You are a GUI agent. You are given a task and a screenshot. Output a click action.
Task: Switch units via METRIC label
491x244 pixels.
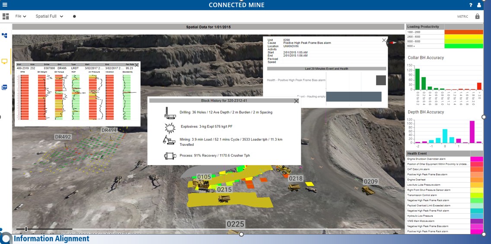(462, 16)
